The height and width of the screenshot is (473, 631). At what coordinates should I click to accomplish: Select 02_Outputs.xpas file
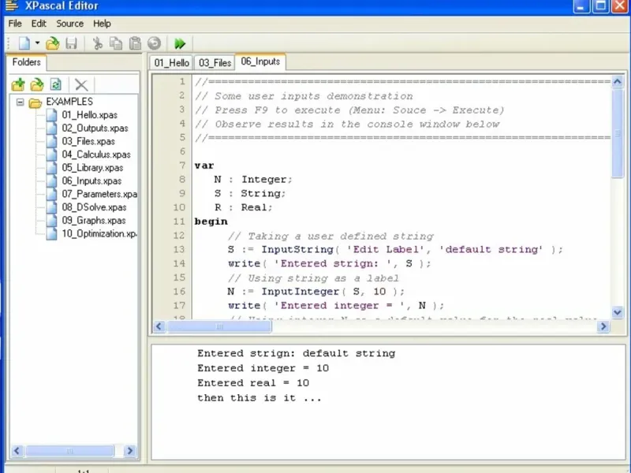[x=95, y=128]
